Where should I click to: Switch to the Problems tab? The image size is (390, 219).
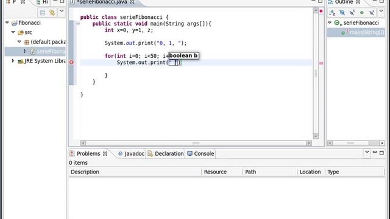coord(88,154)
